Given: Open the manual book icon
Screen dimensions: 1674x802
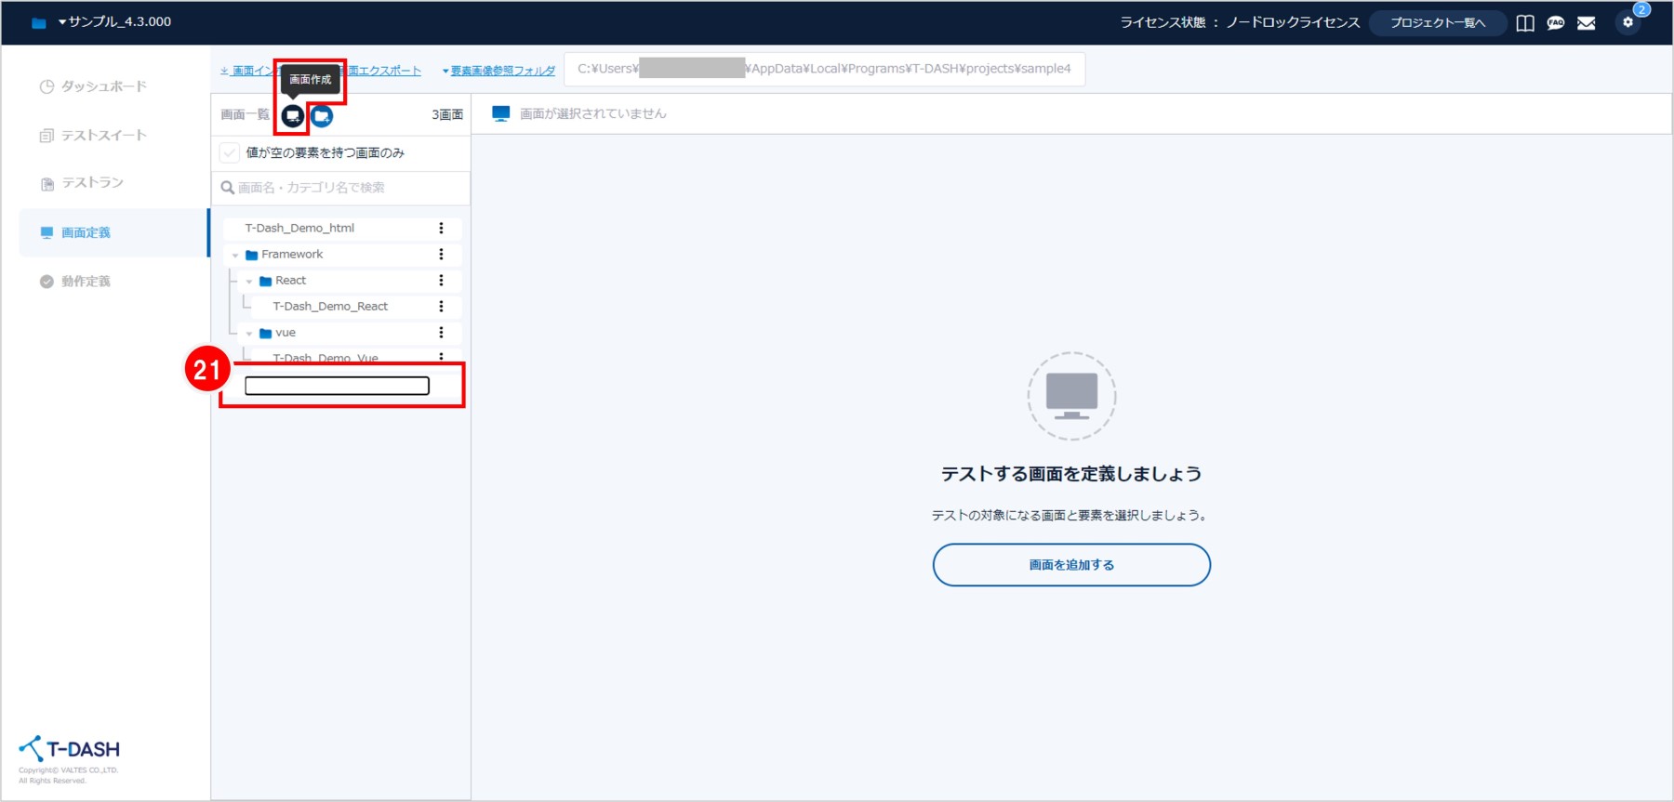Looking at the screenshot, I should [1525, 23].
